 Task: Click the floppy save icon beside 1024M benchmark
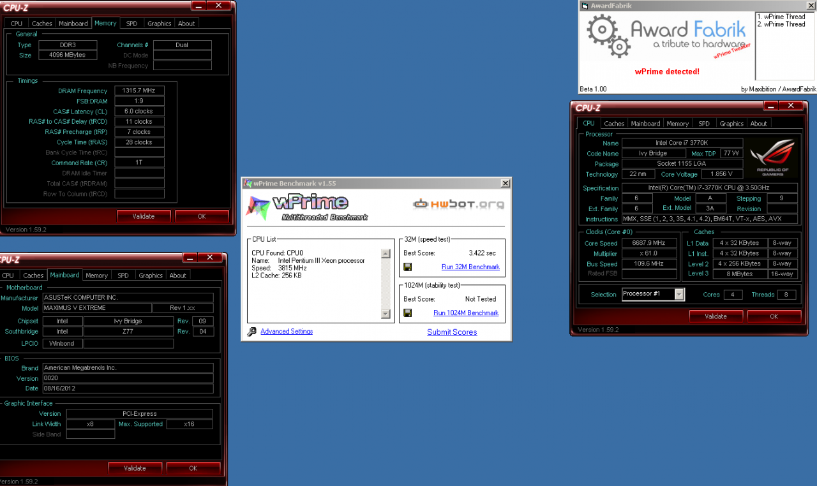pos(407,313)
